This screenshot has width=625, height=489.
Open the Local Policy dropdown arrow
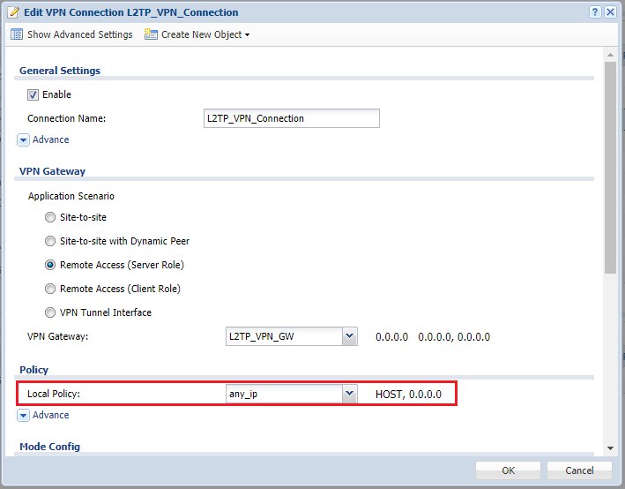click(x=350, y=394)
